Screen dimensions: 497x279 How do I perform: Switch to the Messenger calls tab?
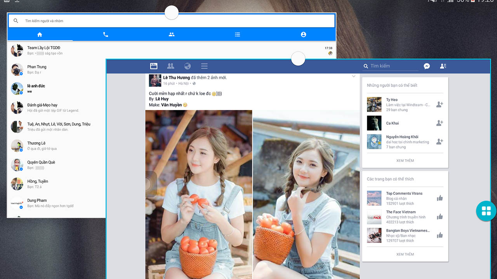pyautogui.click(x=106, y=34)
